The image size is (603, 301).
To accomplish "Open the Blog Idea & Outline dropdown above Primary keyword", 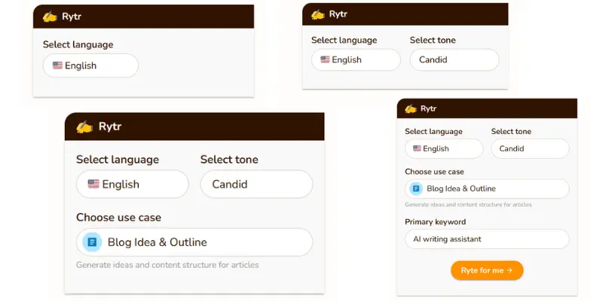I will tap(487, 189).
